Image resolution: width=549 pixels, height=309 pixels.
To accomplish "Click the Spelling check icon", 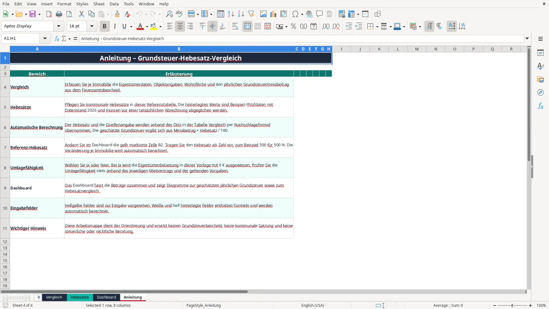I will [x=179, y=14].
